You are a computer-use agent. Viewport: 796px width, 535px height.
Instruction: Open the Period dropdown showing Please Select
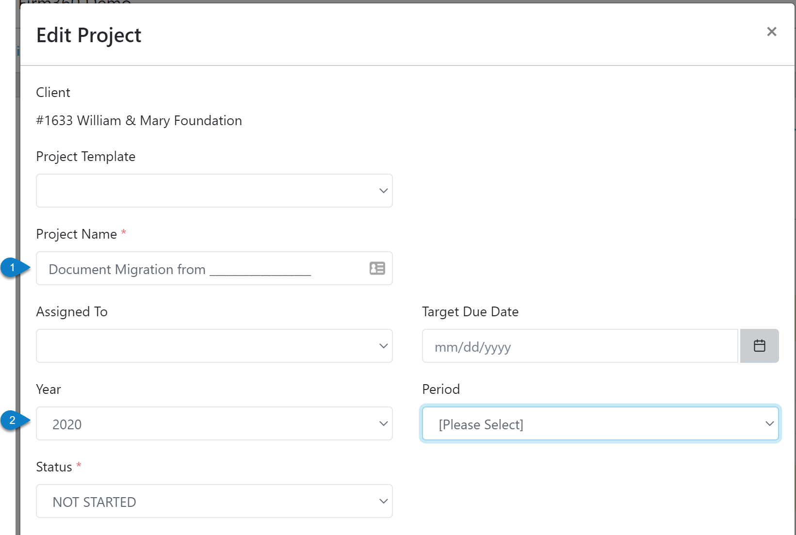[601, 423]
